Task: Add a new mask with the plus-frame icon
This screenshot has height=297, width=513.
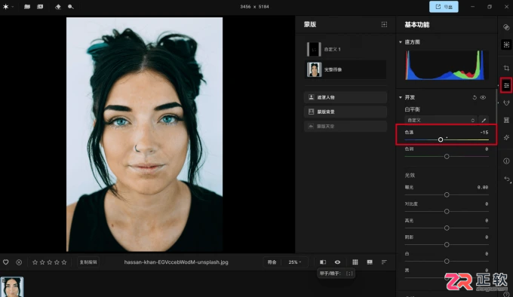Action: (x=384, y=25)
